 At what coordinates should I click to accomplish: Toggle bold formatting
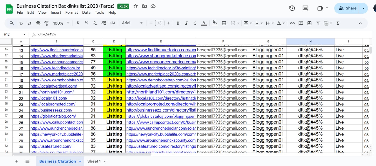178,23
